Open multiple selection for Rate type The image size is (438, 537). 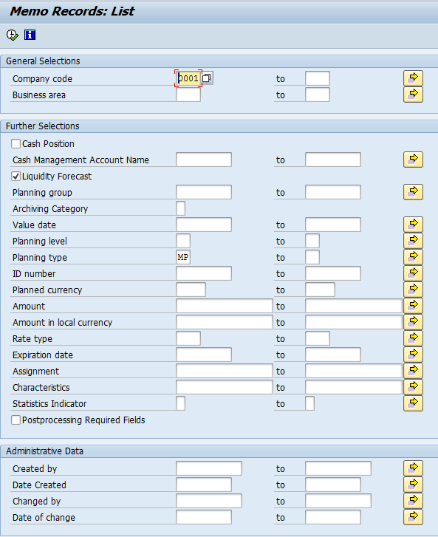point(413,338)
